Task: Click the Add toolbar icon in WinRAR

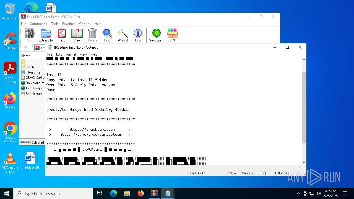Action: pyautogui.click(x=30, y=35)
